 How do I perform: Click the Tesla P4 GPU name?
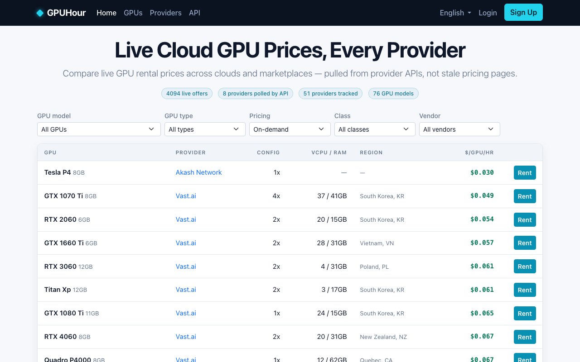click(x=58, y=172)
